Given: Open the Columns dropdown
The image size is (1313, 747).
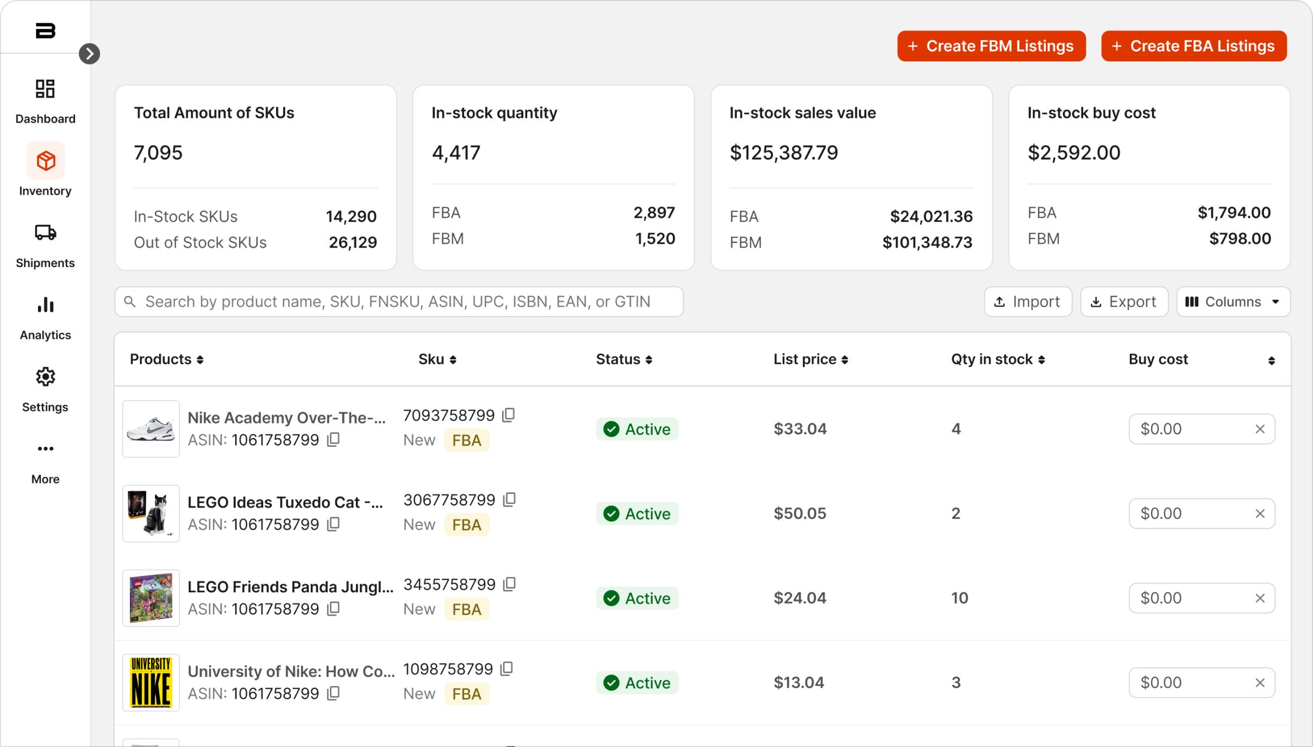Looking at the screenshot, I should [x=1233, y=302].
